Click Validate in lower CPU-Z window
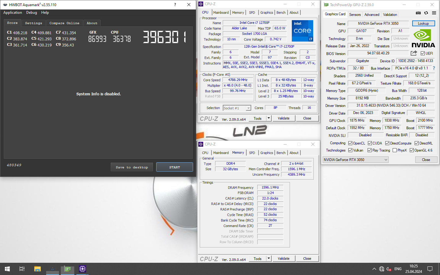This screenshot has height=275, width=440. tap(284, 258)
